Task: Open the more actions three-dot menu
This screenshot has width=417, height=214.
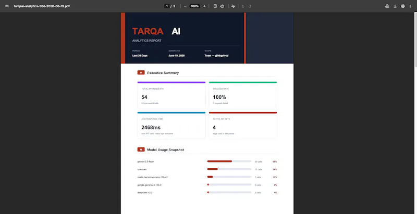Action: pos(411,6)
